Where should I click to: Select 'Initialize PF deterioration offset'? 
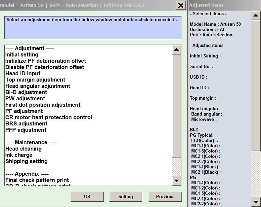pyautogui.click(x=46, y=61)
